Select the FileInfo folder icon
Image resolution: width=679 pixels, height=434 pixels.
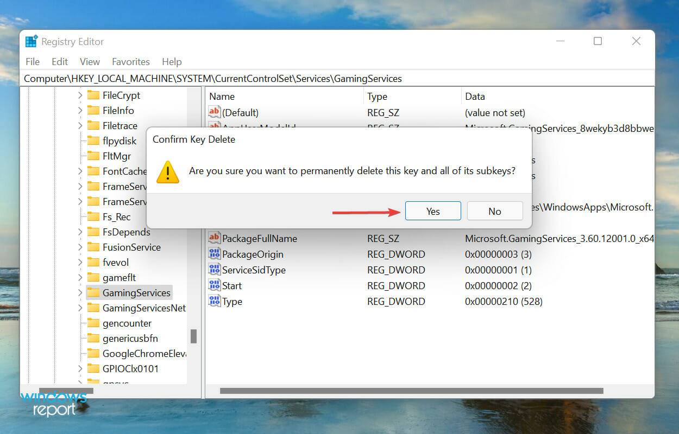(x=93, y=110)
